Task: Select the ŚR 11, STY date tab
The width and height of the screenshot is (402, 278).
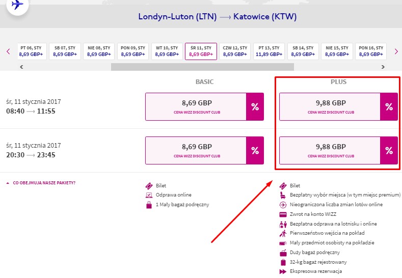Action: [x=201, y=51]
